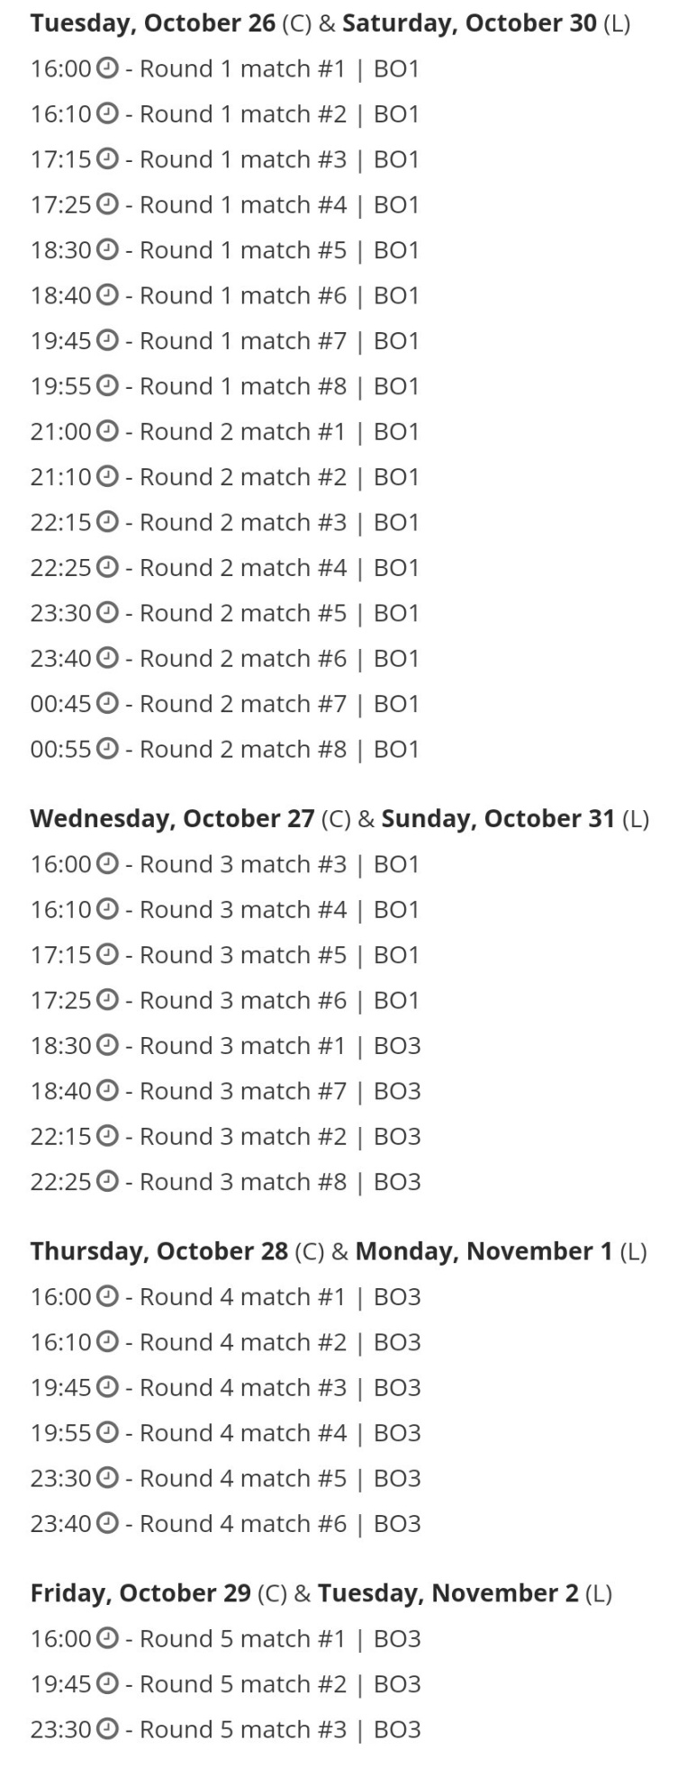Click clock icon next to Round 1 match #4
The height and width of the screenshot is (1767, 687).
tap(107, 203)
